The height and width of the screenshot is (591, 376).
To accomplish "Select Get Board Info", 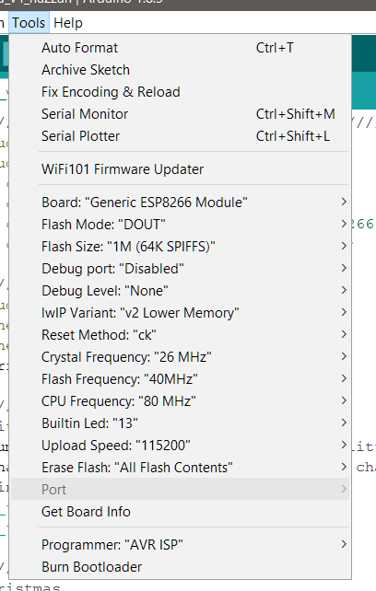I will click(x=180, y=512).
